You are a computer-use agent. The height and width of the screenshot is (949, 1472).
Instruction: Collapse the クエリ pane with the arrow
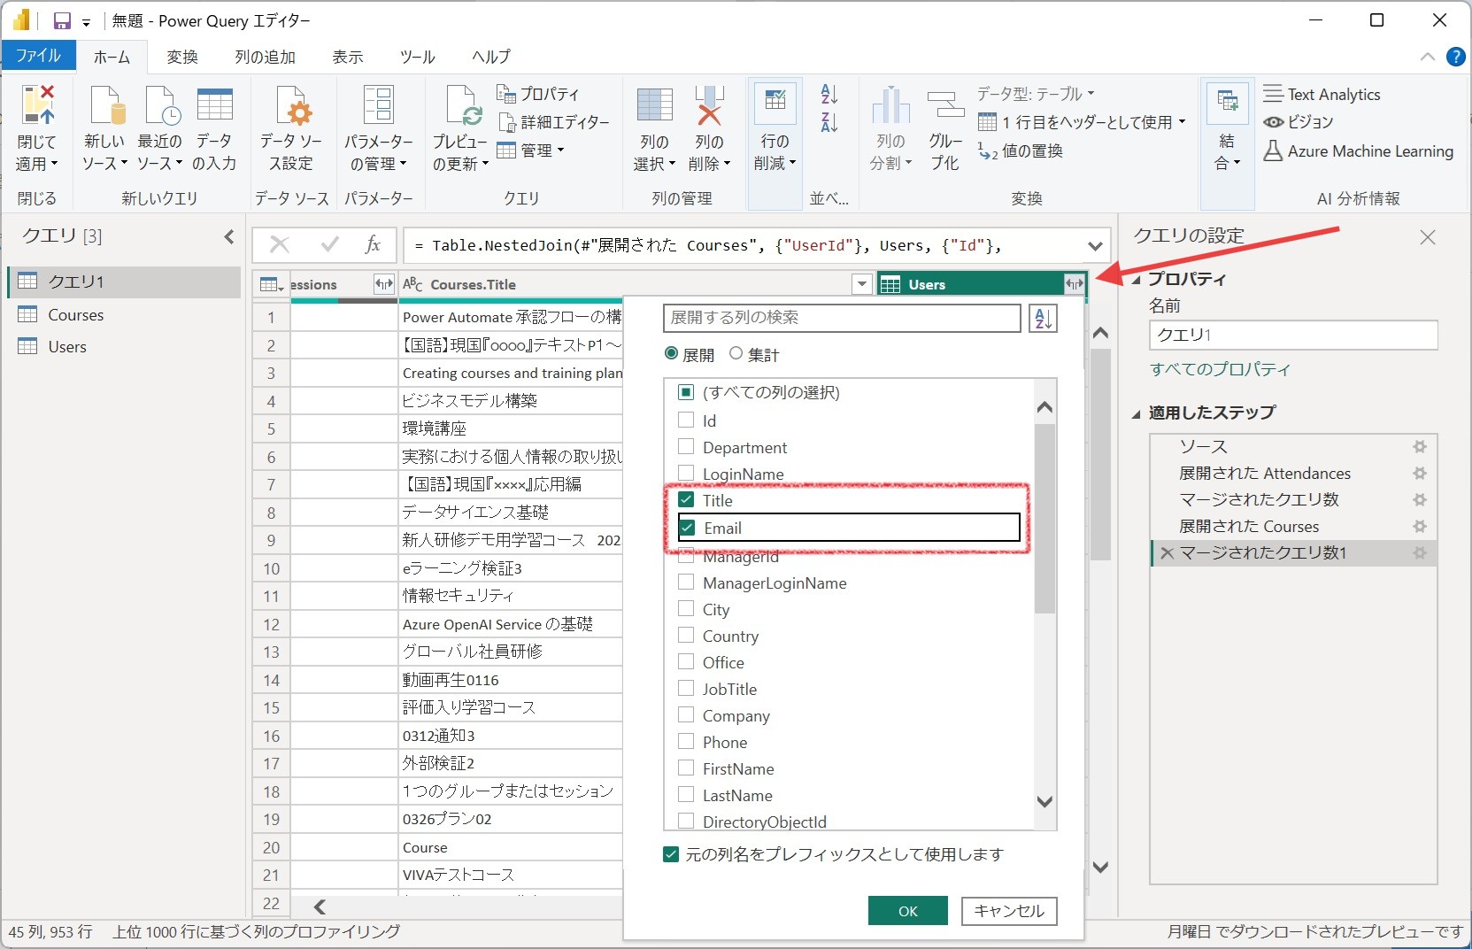tap(228, 236)
